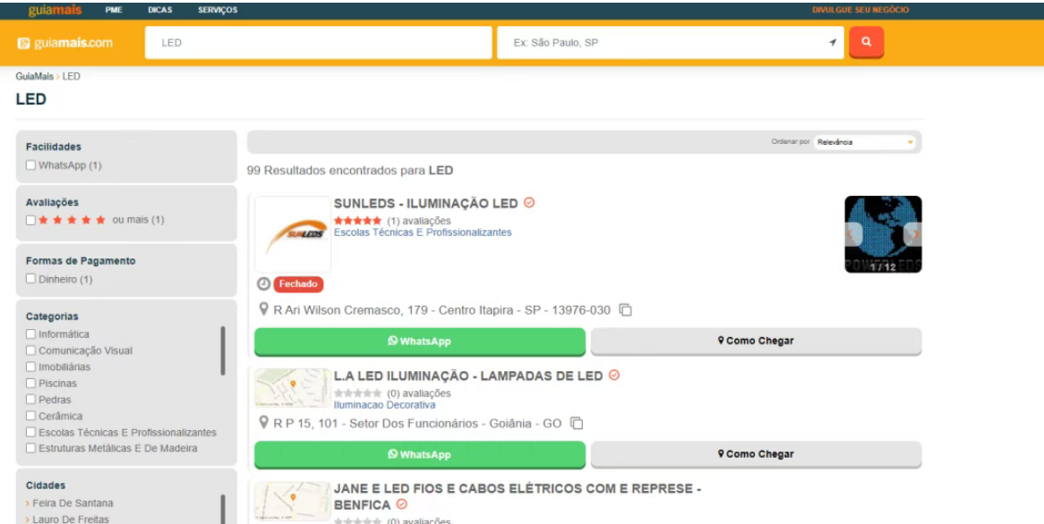Image resolution: width=1044 pixels, height=524 pixels.
Task: Click the location arrow icon in city field
Action: 832,43
